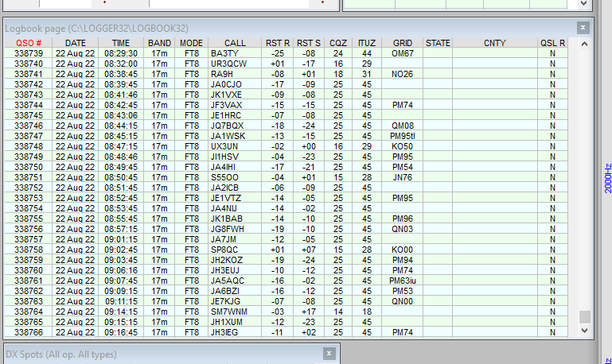Click time 08:43:06 cell
The image size is (612, 364).
(x=121, y=115)
